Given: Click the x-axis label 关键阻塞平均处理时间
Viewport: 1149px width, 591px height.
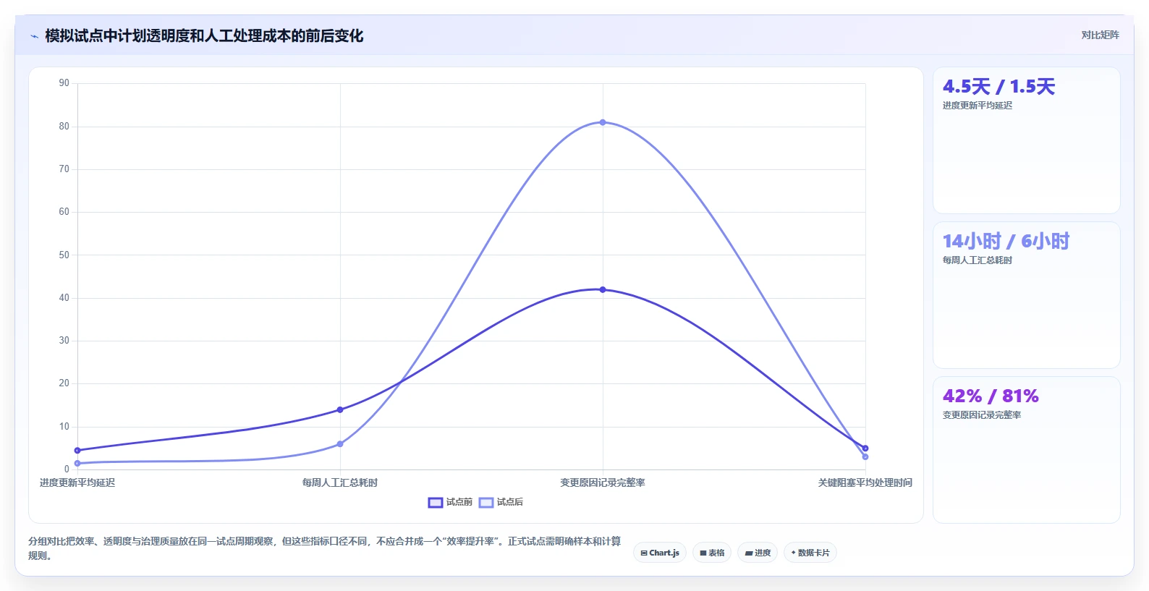Looking at the screenshot, I should (865, 482).
